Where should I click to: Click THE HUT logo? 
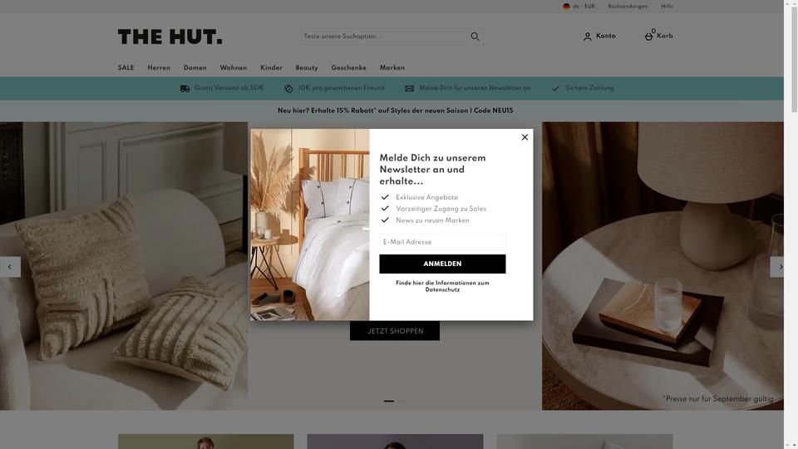(170, 37)
